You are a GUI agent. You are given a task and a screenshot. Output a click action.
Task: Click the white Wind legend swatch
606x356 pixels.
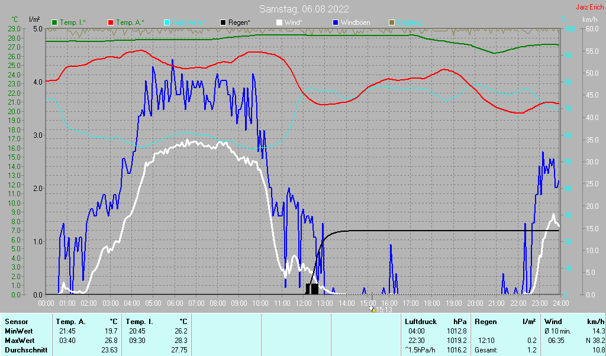pyautogui.click(x=279, y=22)
